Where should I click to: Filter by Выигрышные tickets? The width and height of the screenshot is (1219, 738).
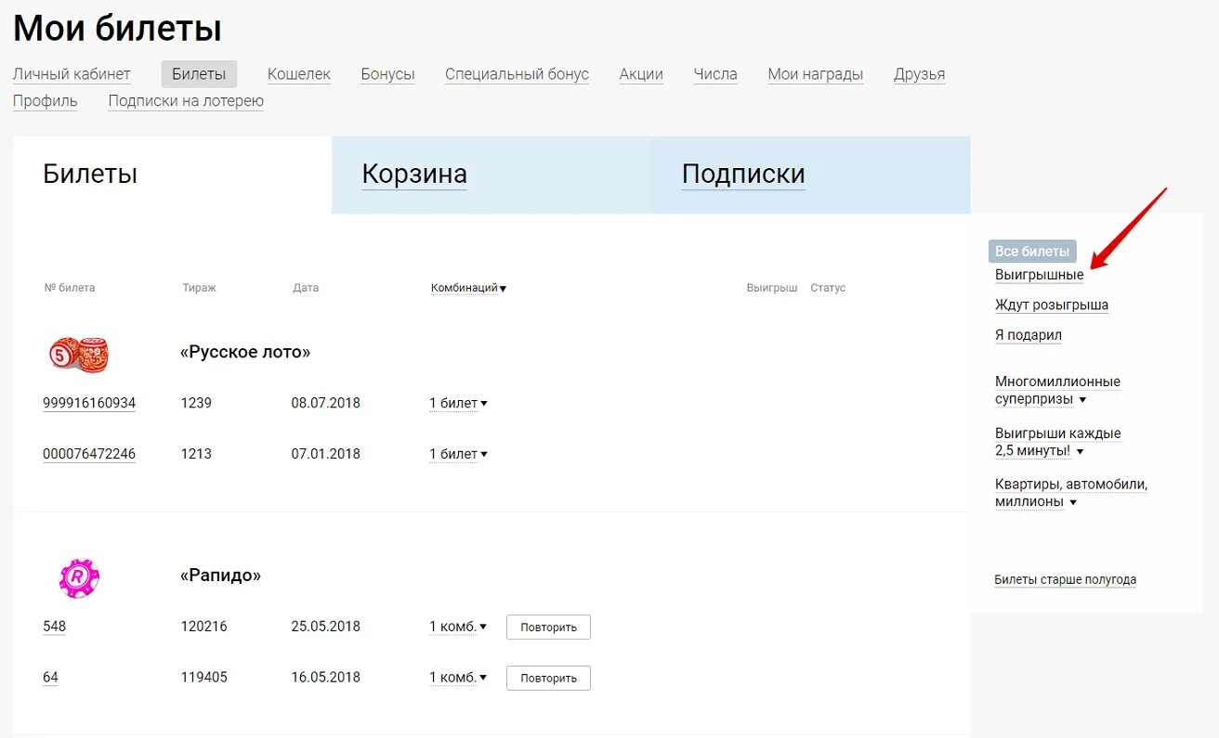coord(1039,275)
